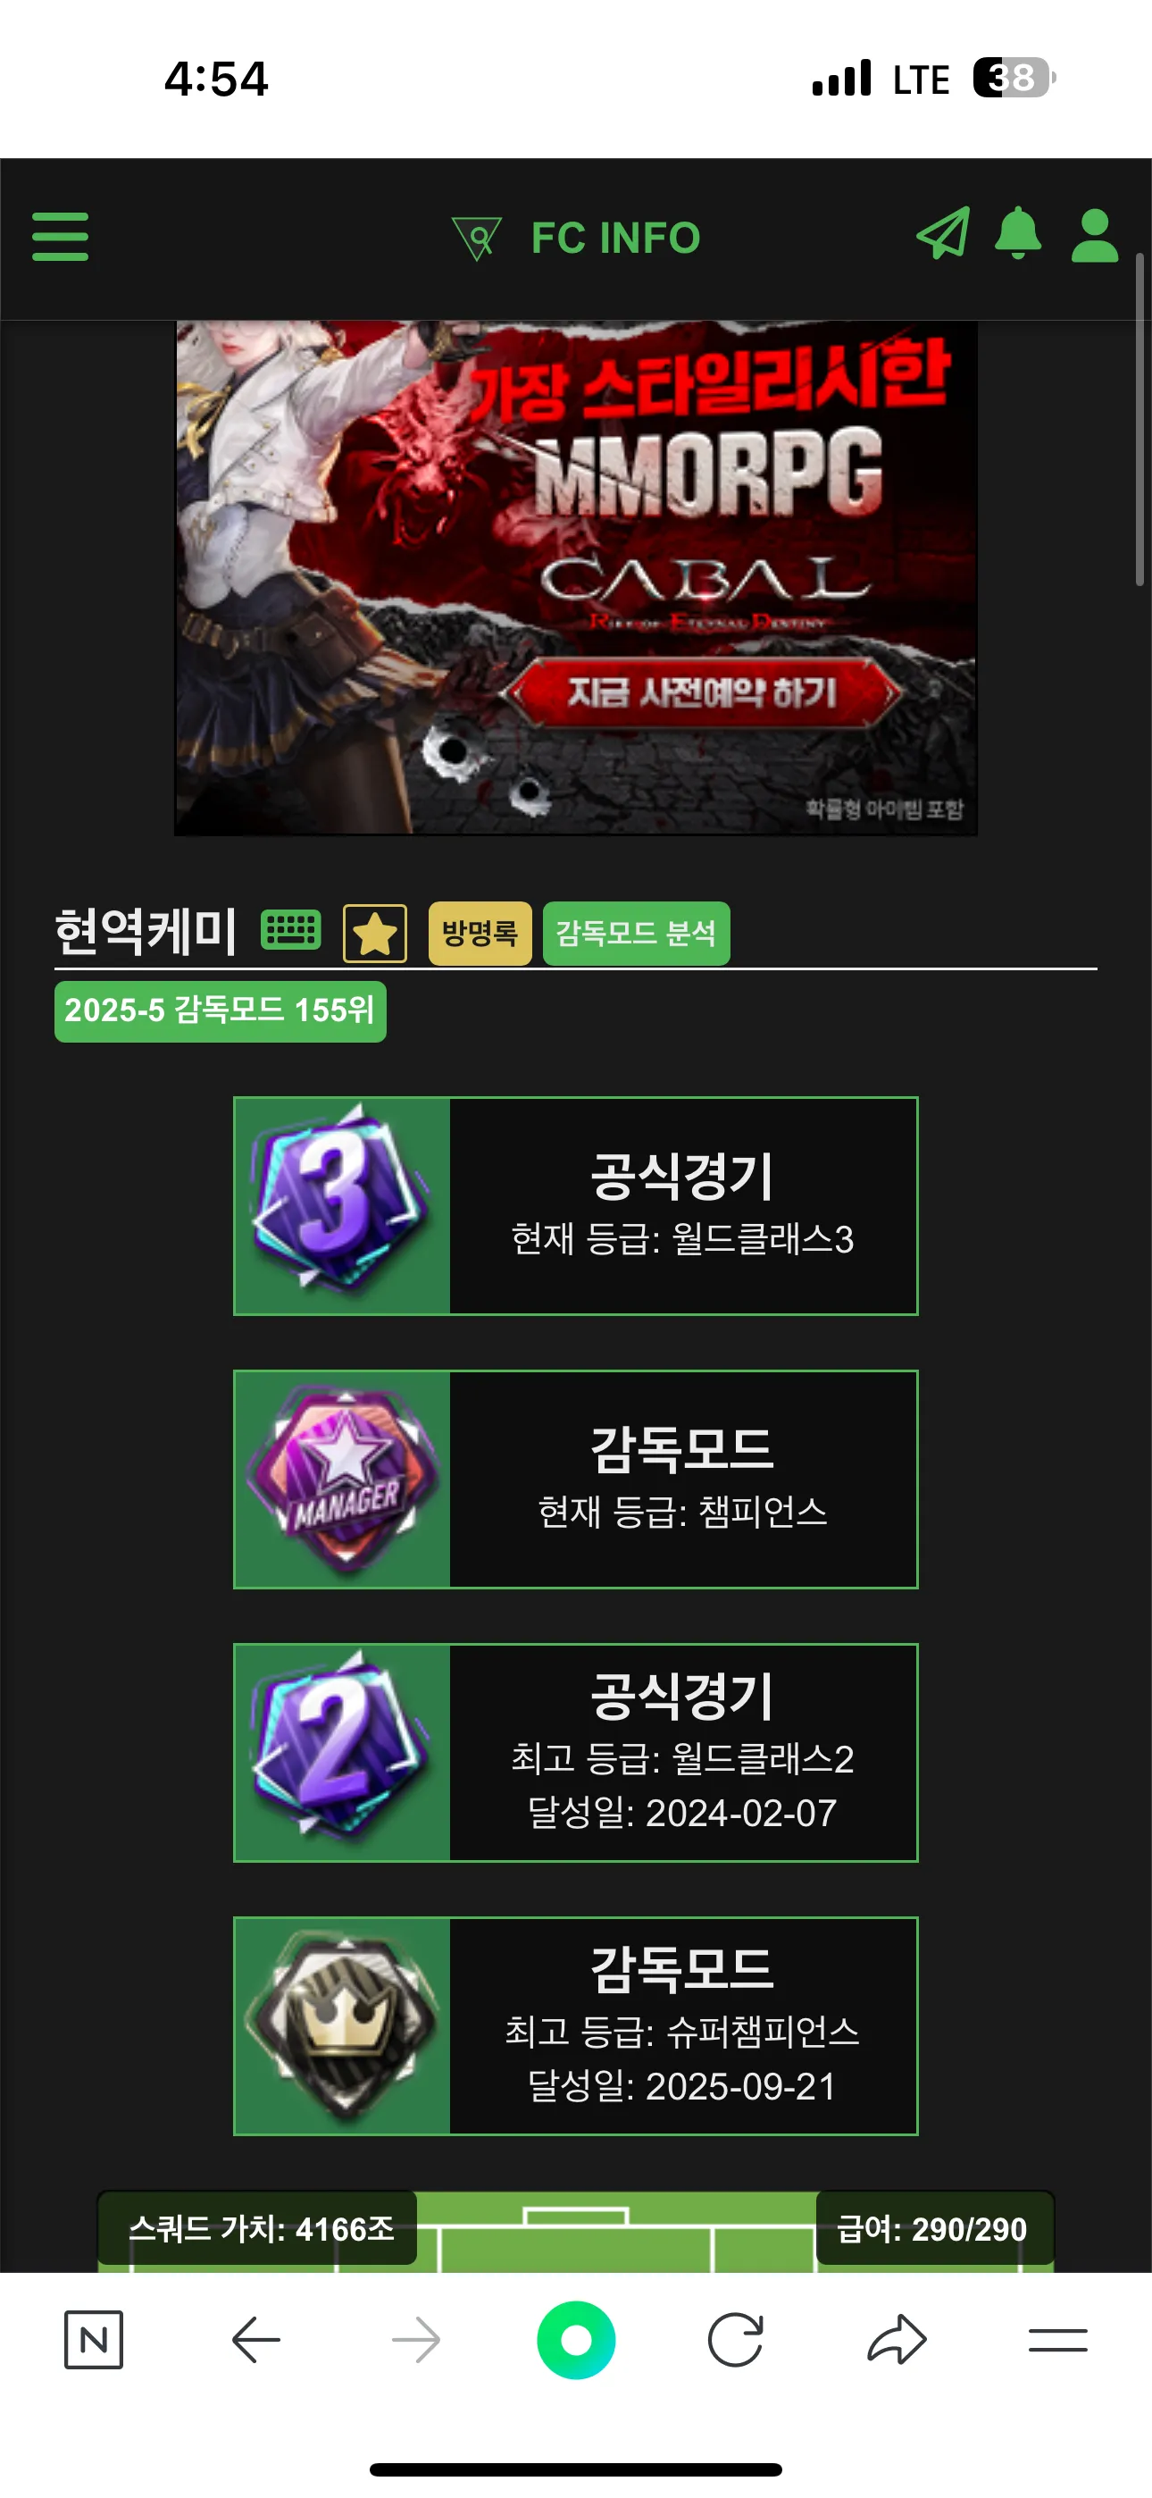The image size is (1152, 2498).
Task: Tap the CABAL MMORPG ad banner
Action: (576, 578)
